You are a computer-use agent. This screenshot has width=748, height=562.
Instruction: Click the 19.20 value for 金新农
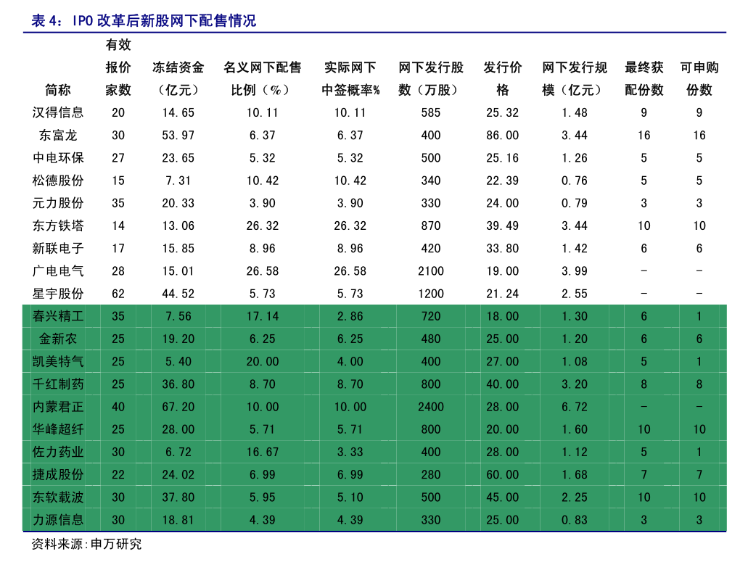click(178, 339)
